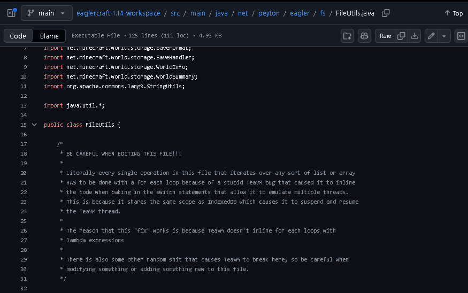Ask Copilot about this file
Viewport: 468px width, 293px height.
tap(364, 36)
